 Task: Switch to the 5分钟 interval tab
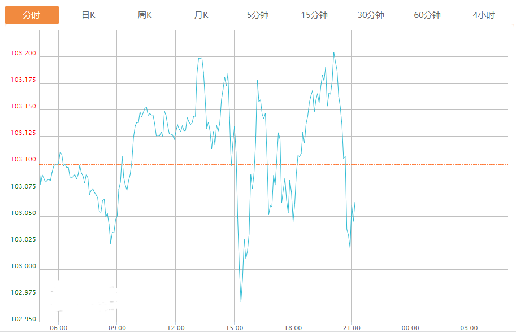tap(258, 15)
